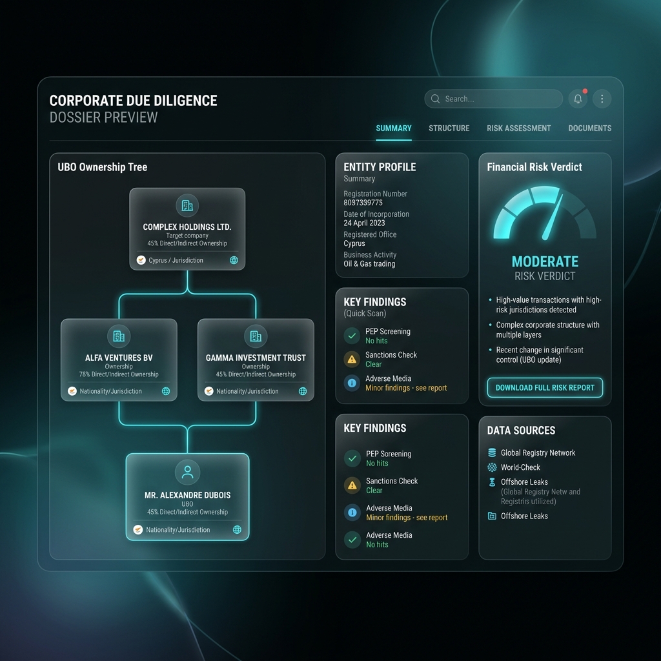Click the globe icon on Alfa Ventures card
Image resolution: width=661 pixels, height=661 pixels.
pos(166,391)
